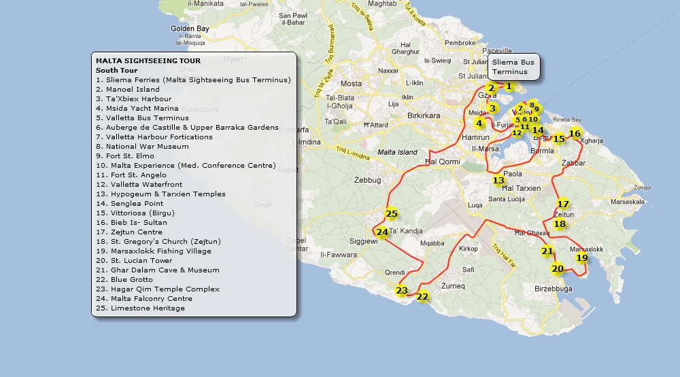Select 'Vittoriosa (Birgu)' list entry
The height and width of the screenshot is (377, 680).
135,213
